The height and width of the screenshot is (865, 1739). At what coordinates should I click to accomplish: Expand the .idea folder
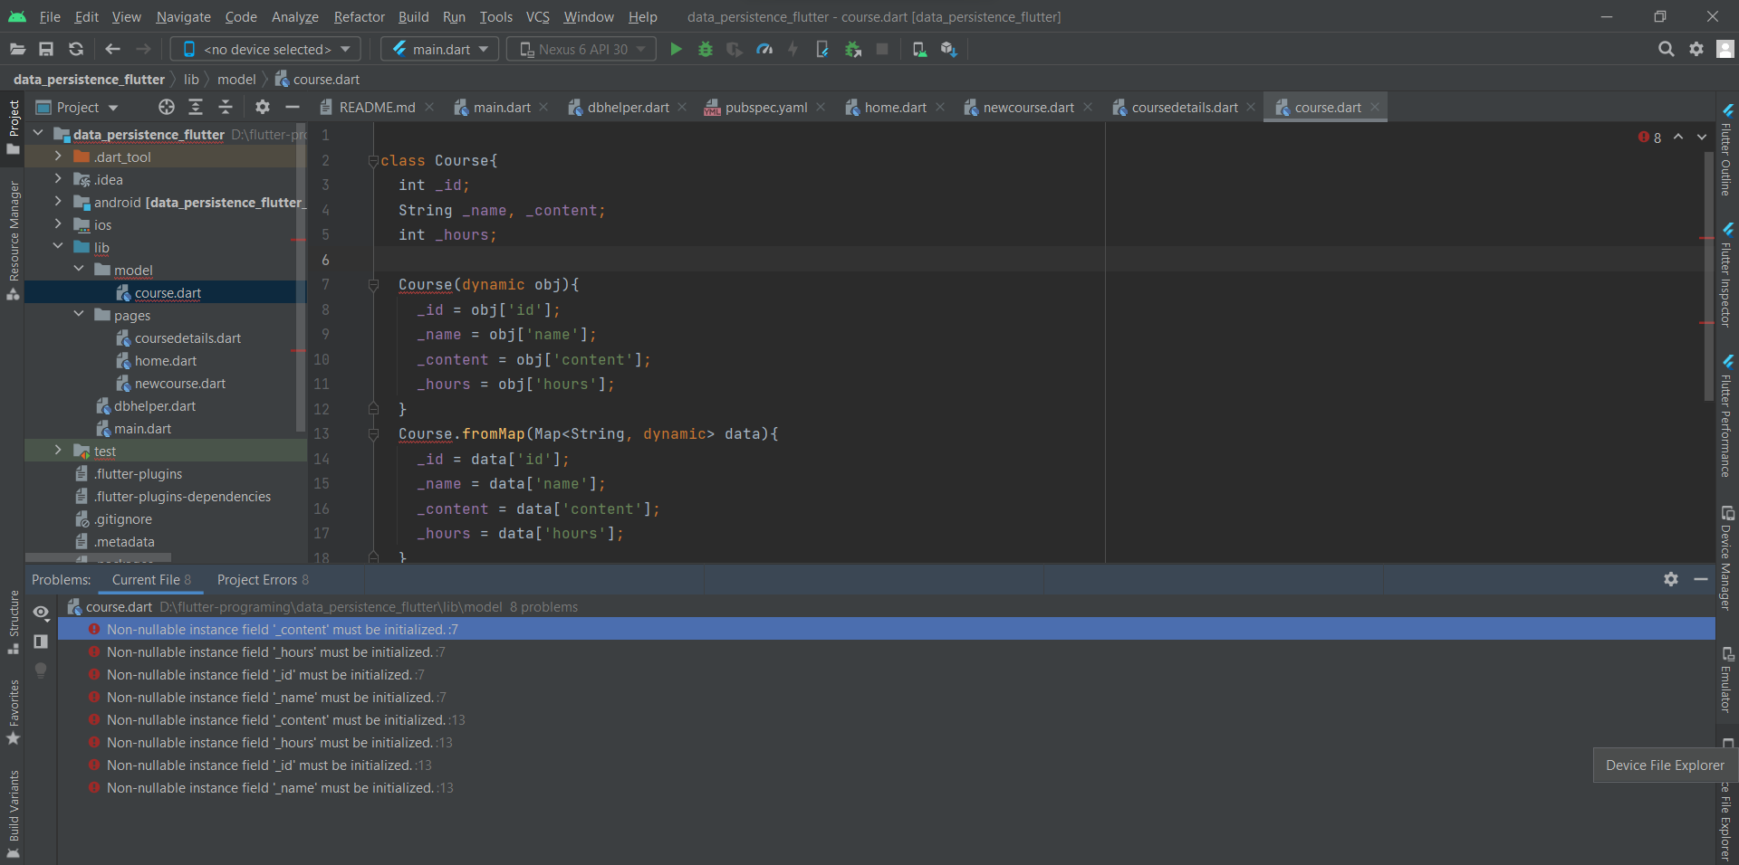coord(58,179)
